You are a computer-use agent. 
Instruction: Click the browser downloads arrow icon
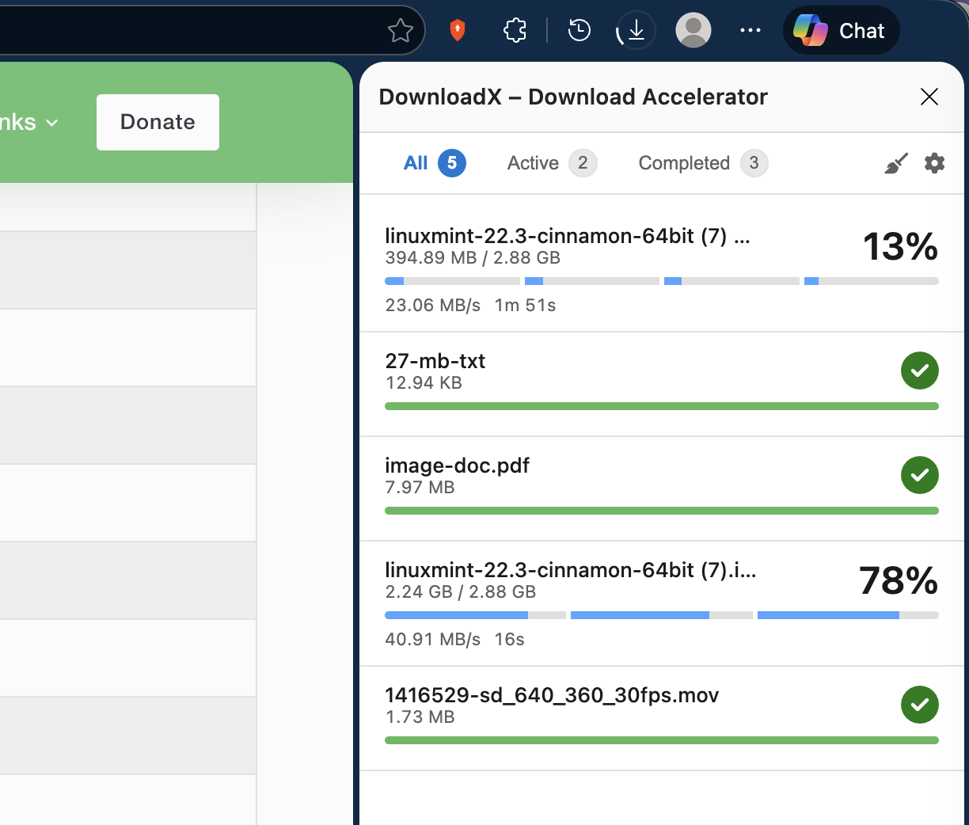pyautogui.click(x=635, y=29)
